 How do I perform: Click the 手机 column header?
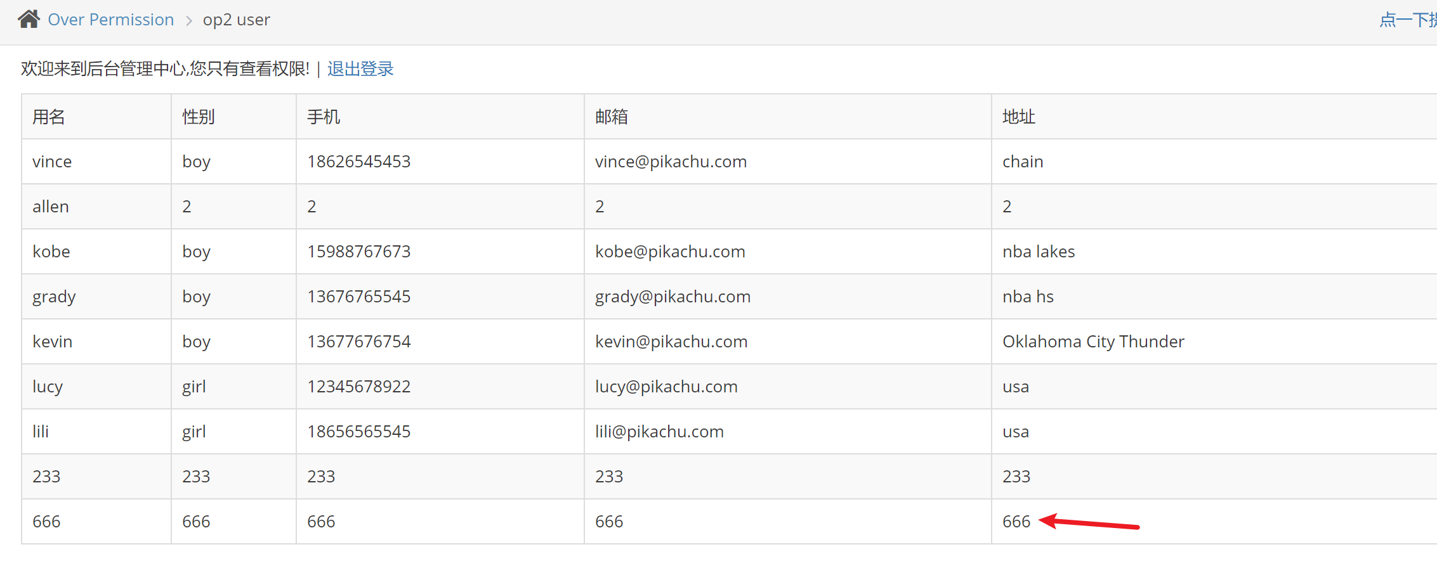click(324, 117)
